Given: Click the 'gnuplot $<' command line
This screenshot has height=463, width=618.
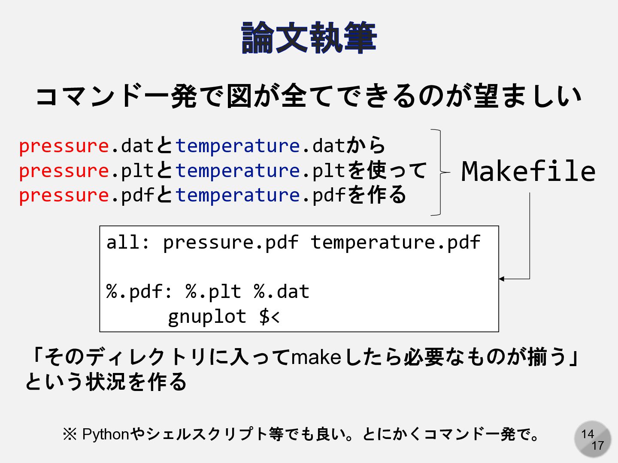Looking at the screenshot, I should tap(224, 317).
